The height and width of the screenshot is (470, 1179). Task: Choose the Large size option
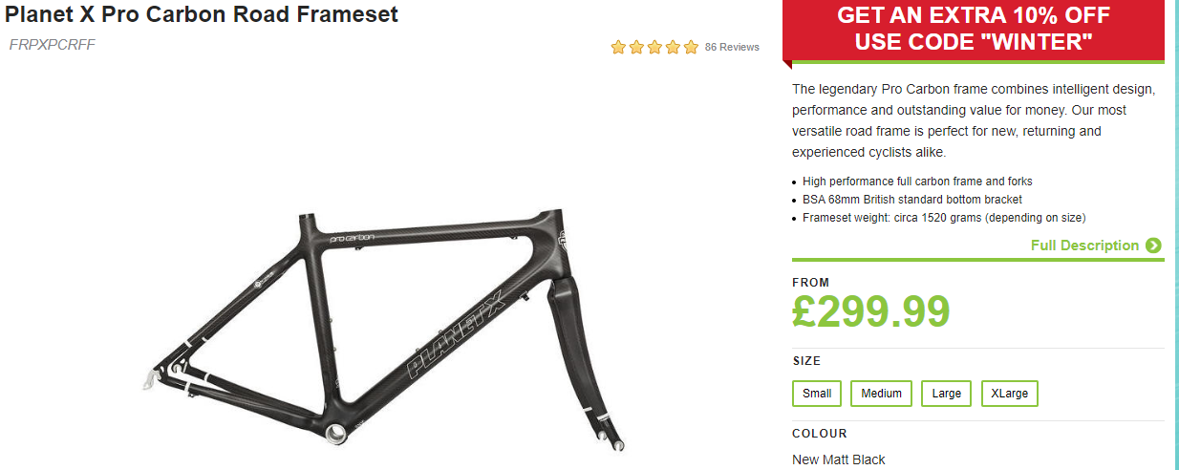[x=946, y=394]
